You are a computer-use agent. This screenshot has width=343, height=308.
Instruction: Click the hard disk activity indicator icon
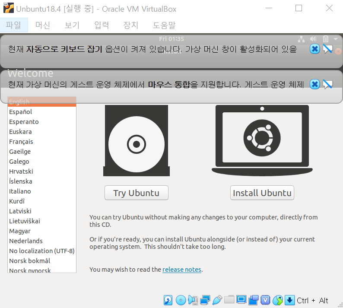168,300
